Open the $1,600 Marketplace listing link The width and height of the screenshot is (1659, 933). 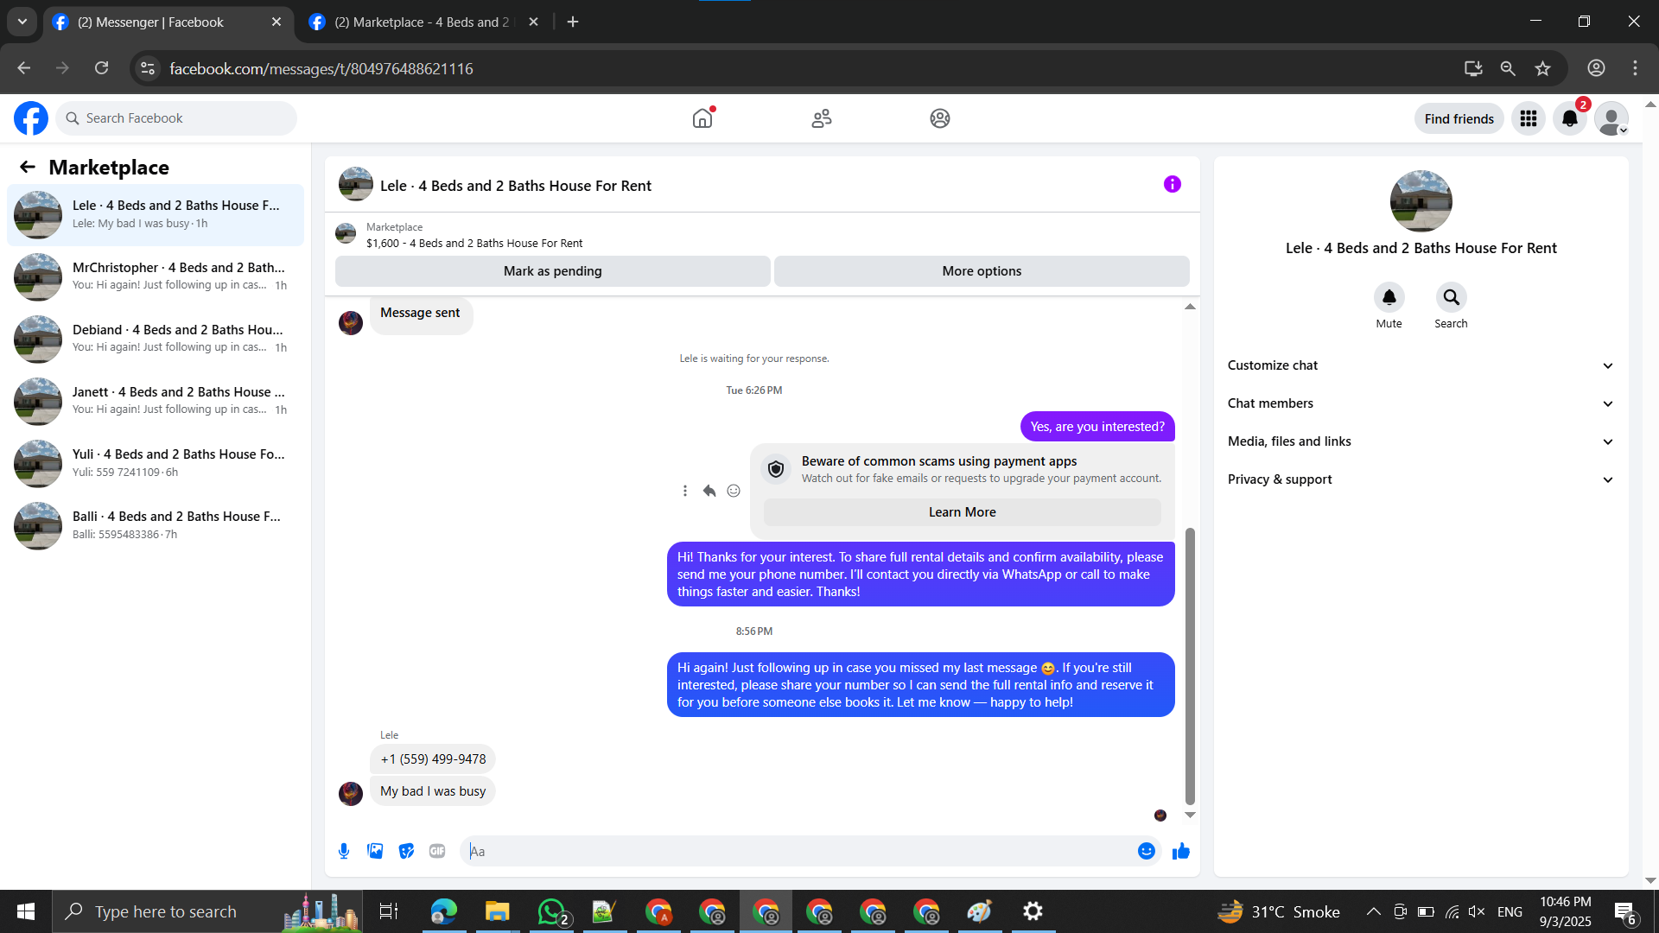click(474, 244)
